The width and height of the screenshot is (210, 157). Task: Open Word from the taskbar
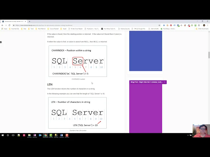[x=61, y=135]
